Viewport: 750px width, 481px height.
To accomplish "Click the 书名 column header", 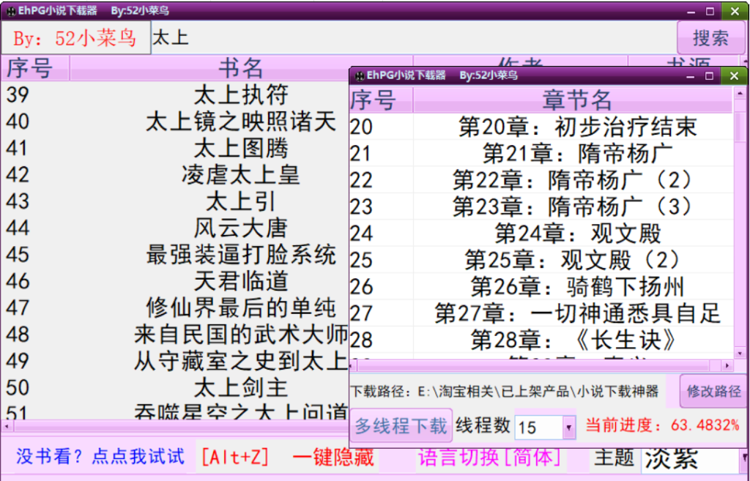I will pos(241,68).
